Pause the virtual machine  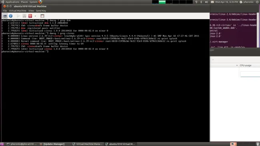24,16
